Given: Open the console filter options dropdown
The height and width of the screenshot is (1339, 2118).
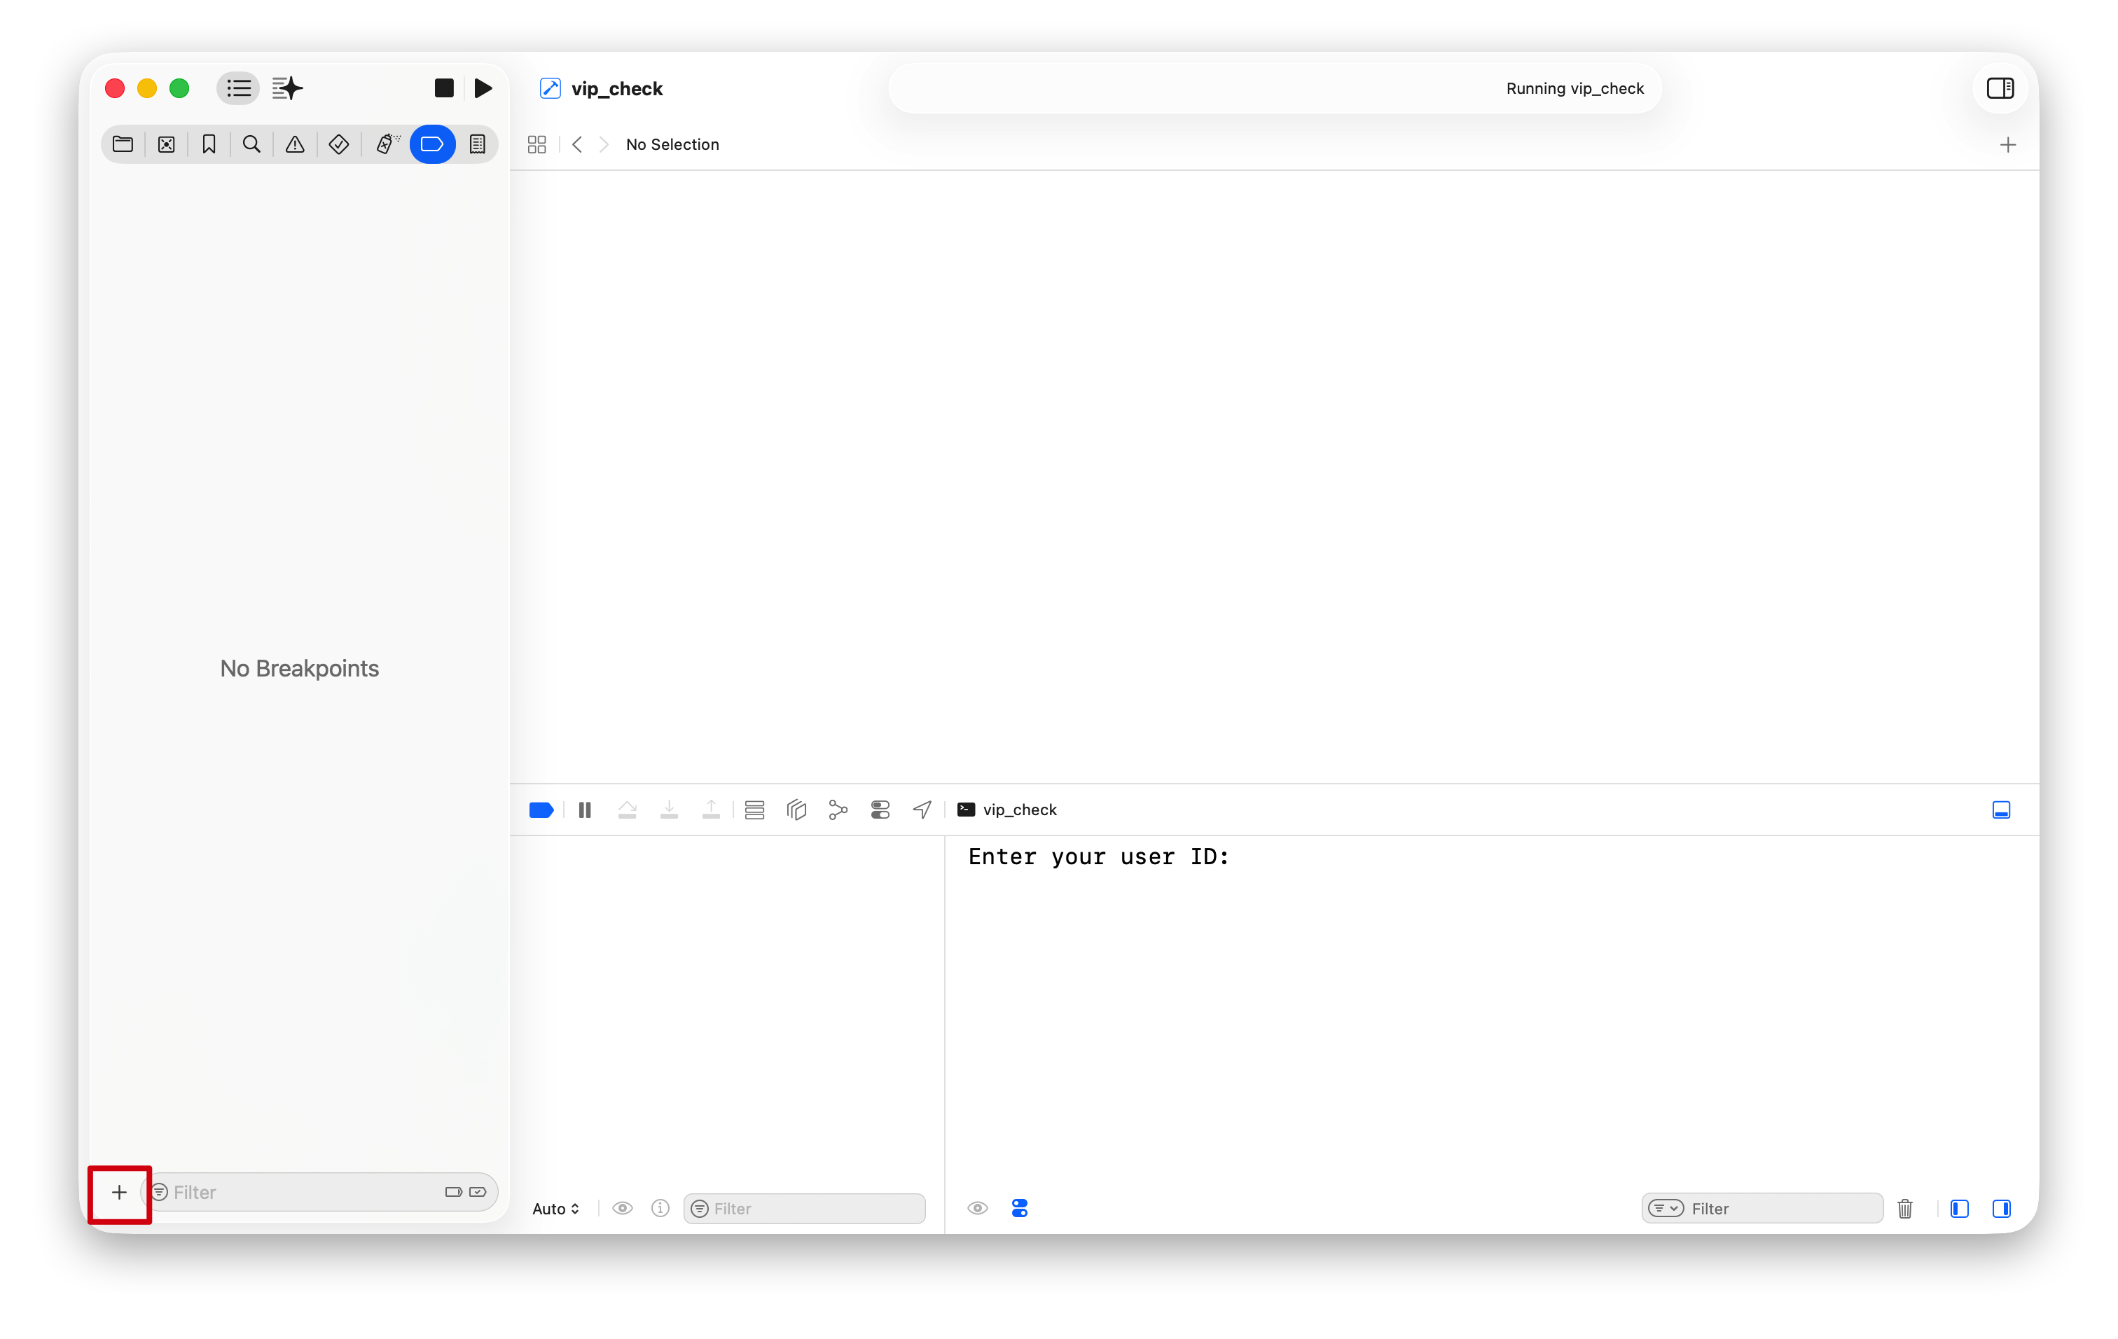Looking at the screenshot, I should click(x=1665, y=1208).
